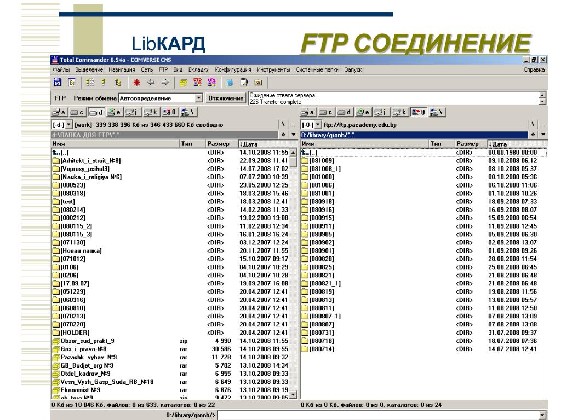Open the new URL connection icon

click(x=211, y=83)
